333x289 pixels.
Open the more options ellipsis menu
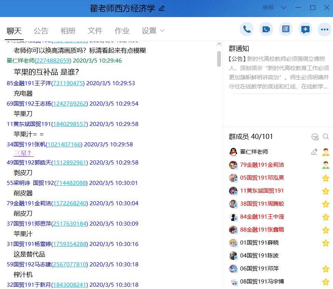325,30
